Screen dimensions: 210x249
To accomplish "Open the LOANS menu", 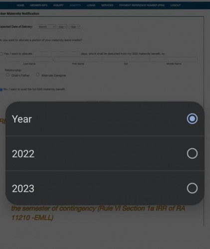I will 91,5.
